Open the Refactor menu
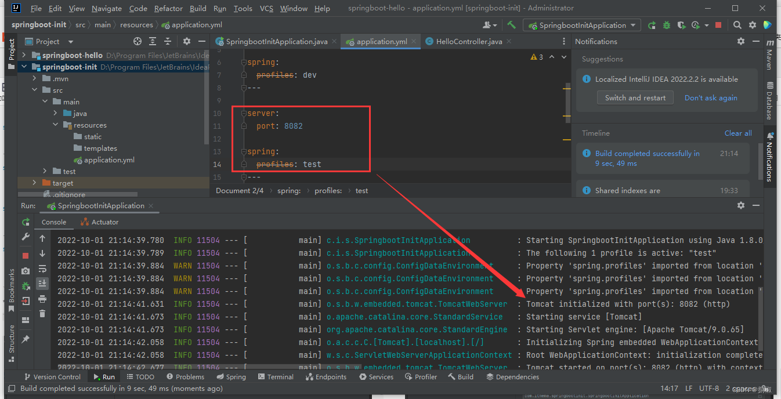This screenshot has height=399, width=781. (x=168, y=8)
